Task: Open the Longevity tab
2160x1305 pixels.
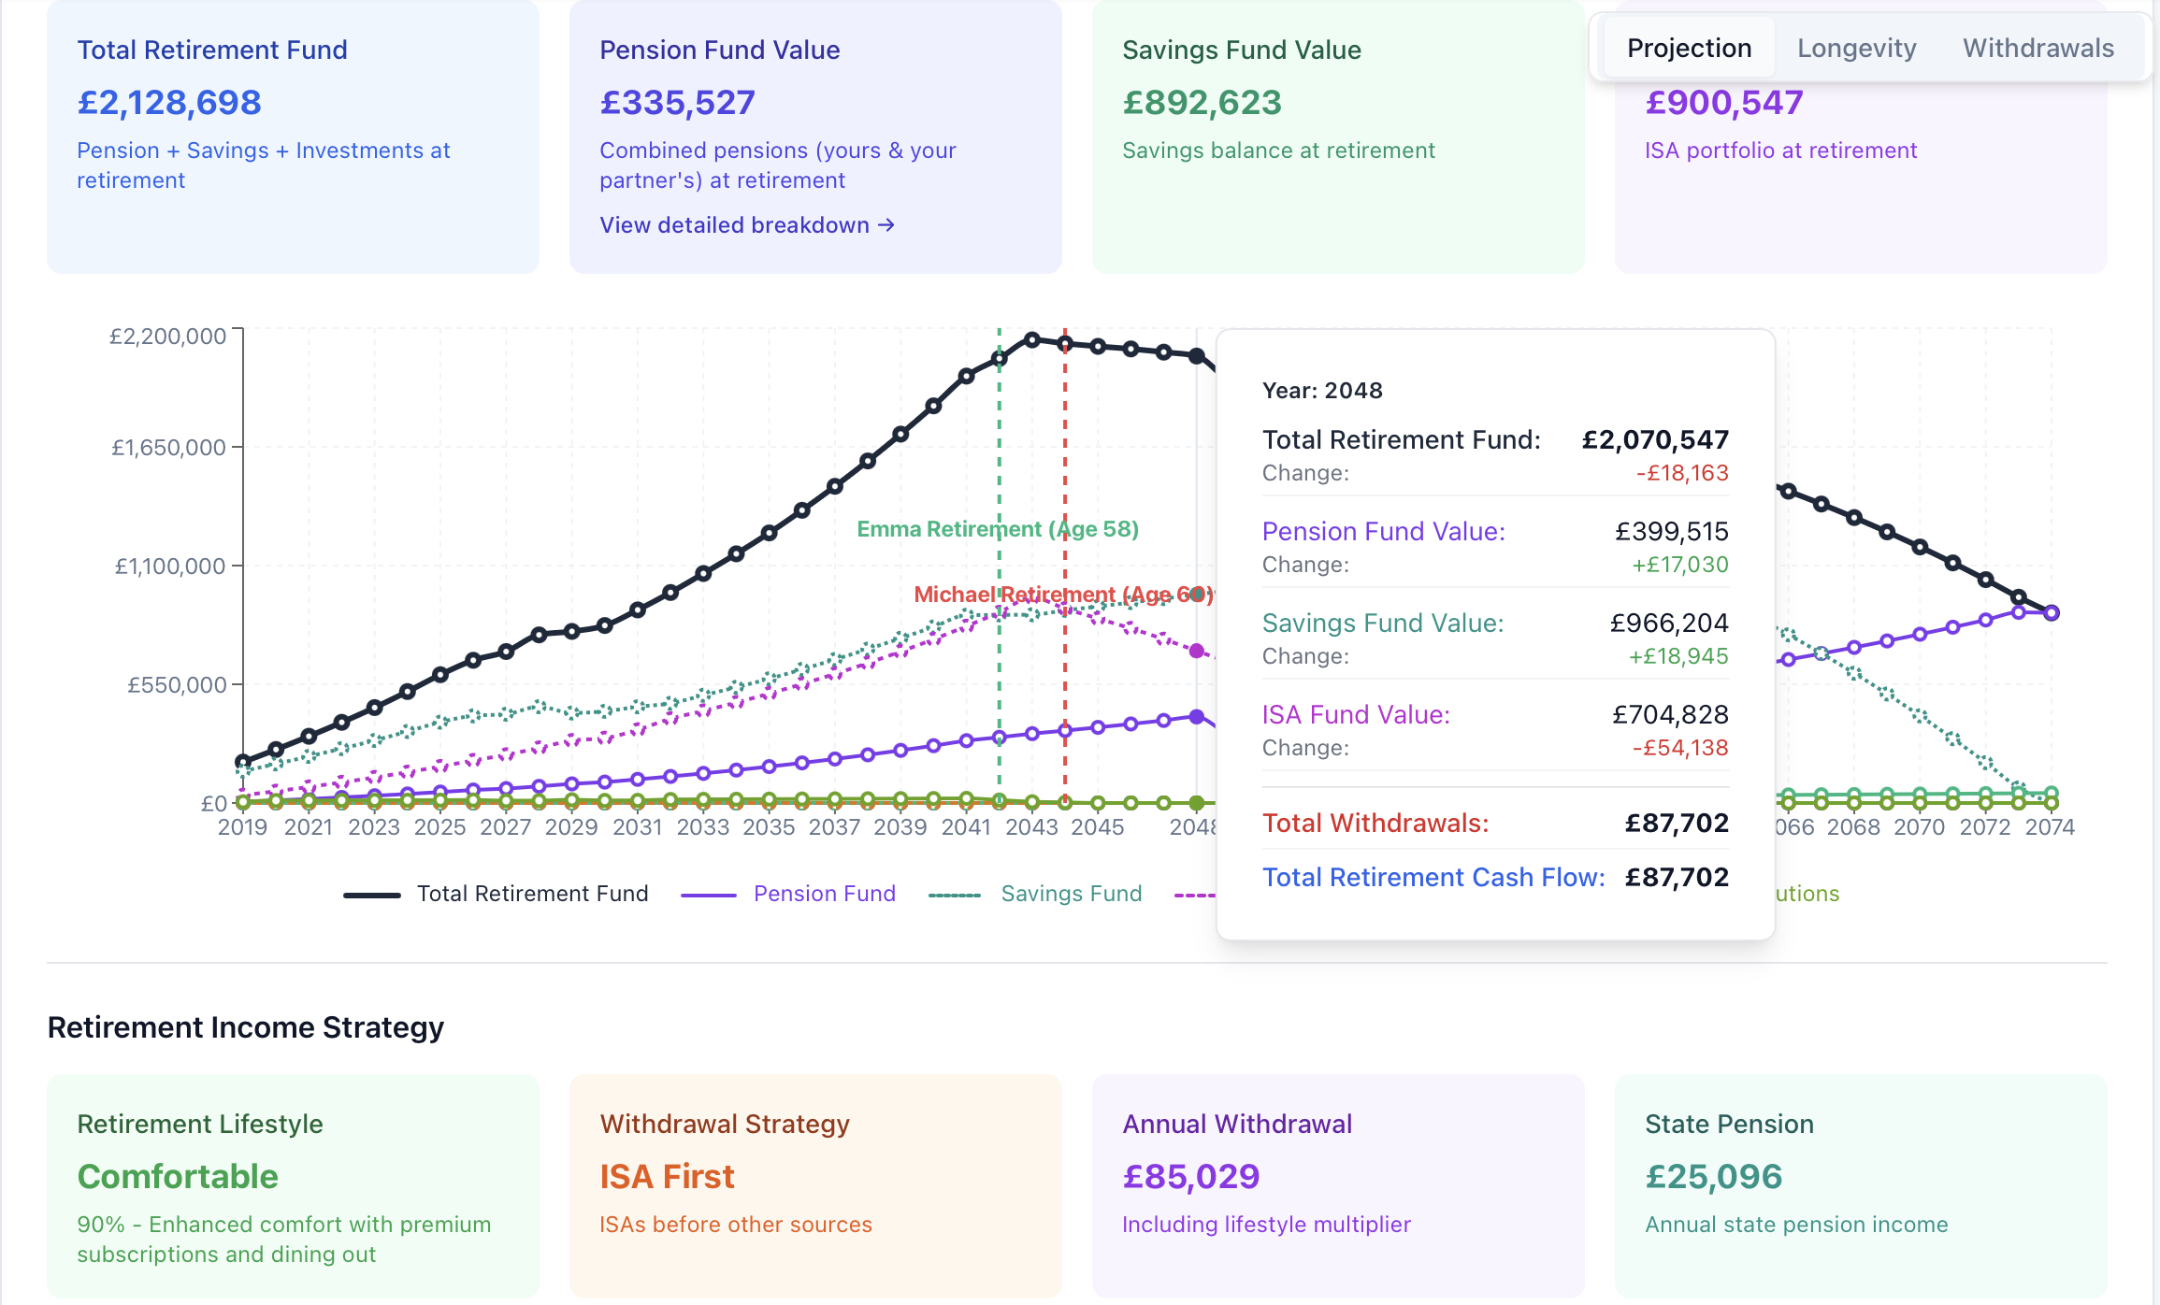Action: point(1856,48)
